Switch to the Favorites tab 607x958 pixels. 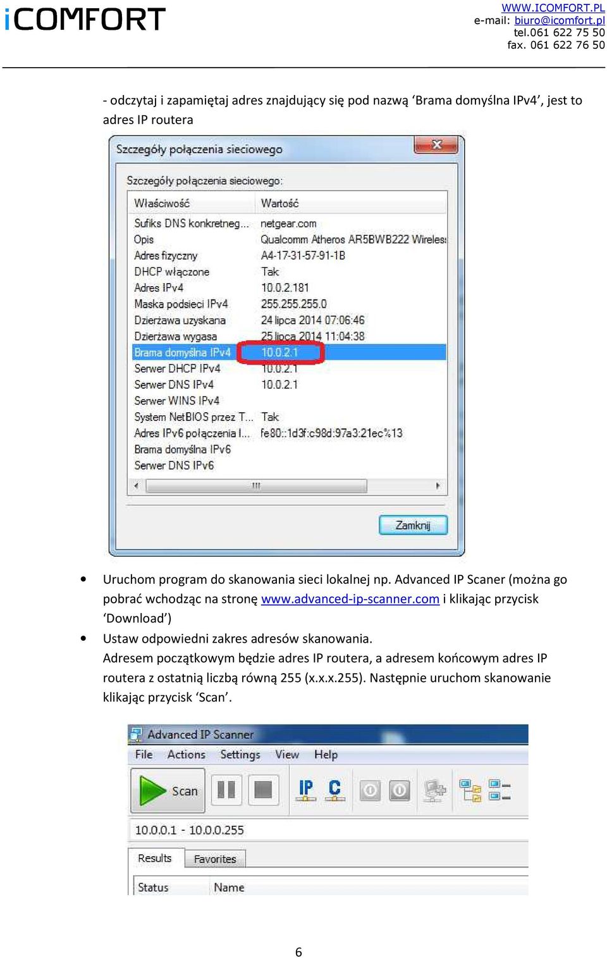[215, 859]
